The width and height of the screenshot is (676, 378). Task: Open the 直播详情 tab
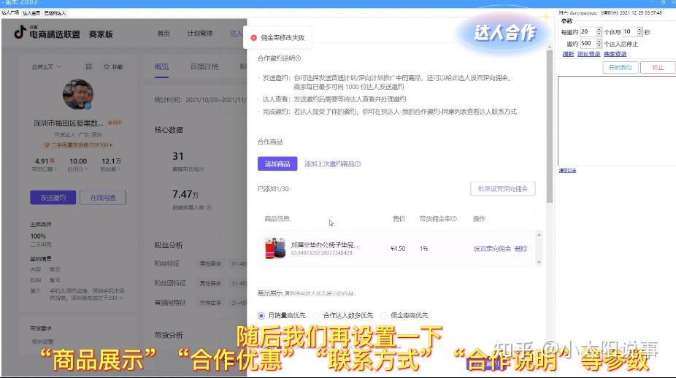pyautogui.click(x=204, y=66)
